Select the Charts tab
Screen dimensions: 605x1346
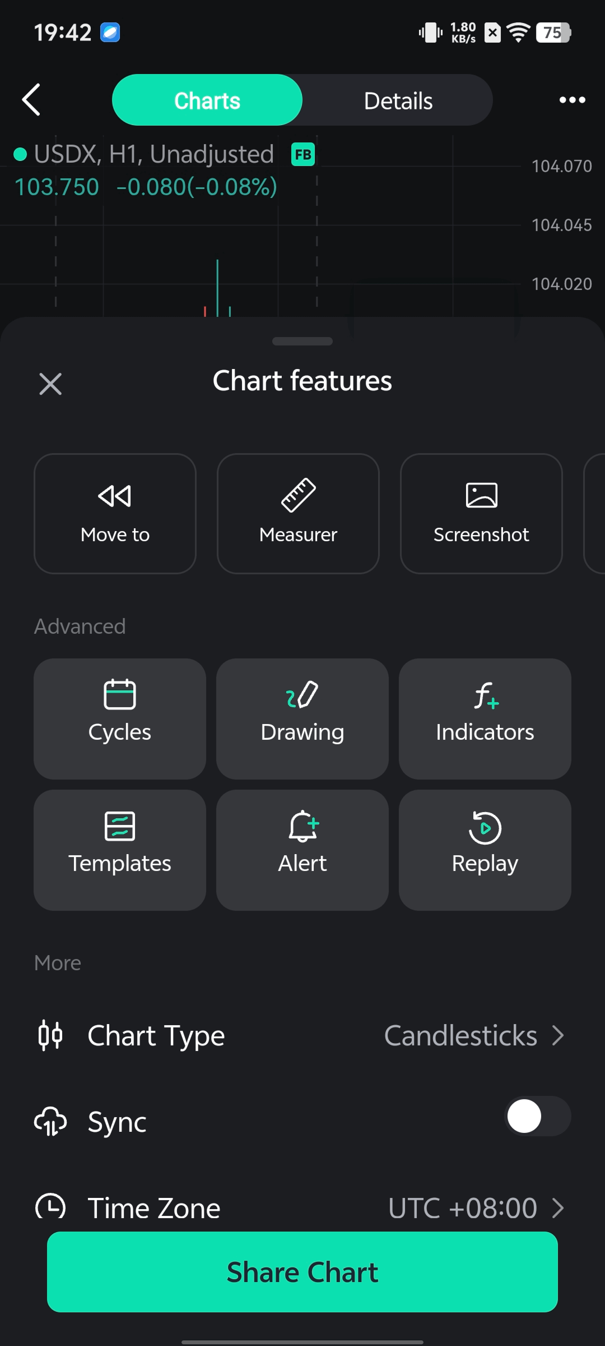coord(207,100)
